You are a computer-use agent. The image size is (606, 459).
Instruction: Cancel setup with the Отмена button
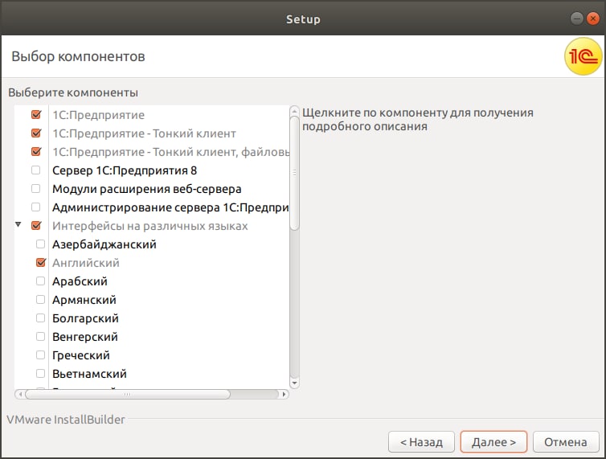tap(566, 441)
